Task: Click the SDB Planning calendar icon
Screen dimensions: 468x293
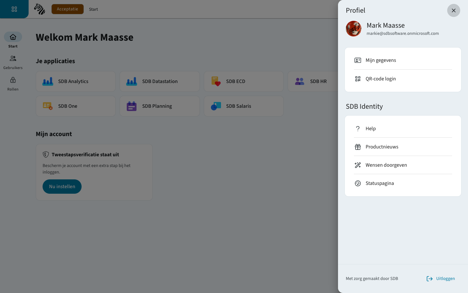Action: click(132, 106)
